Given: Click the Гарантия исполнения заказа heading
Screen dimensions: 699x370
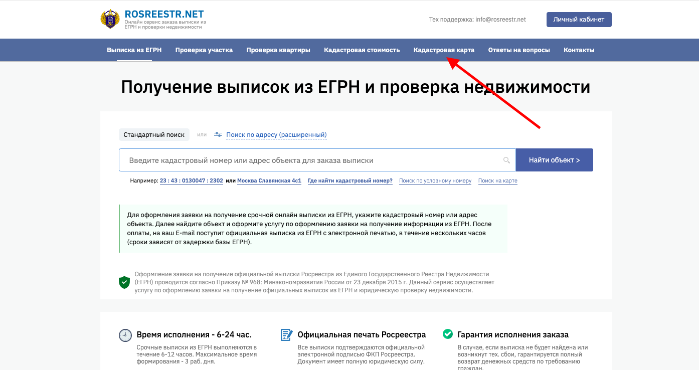Looking at the screenshot, I should [513, 334].
